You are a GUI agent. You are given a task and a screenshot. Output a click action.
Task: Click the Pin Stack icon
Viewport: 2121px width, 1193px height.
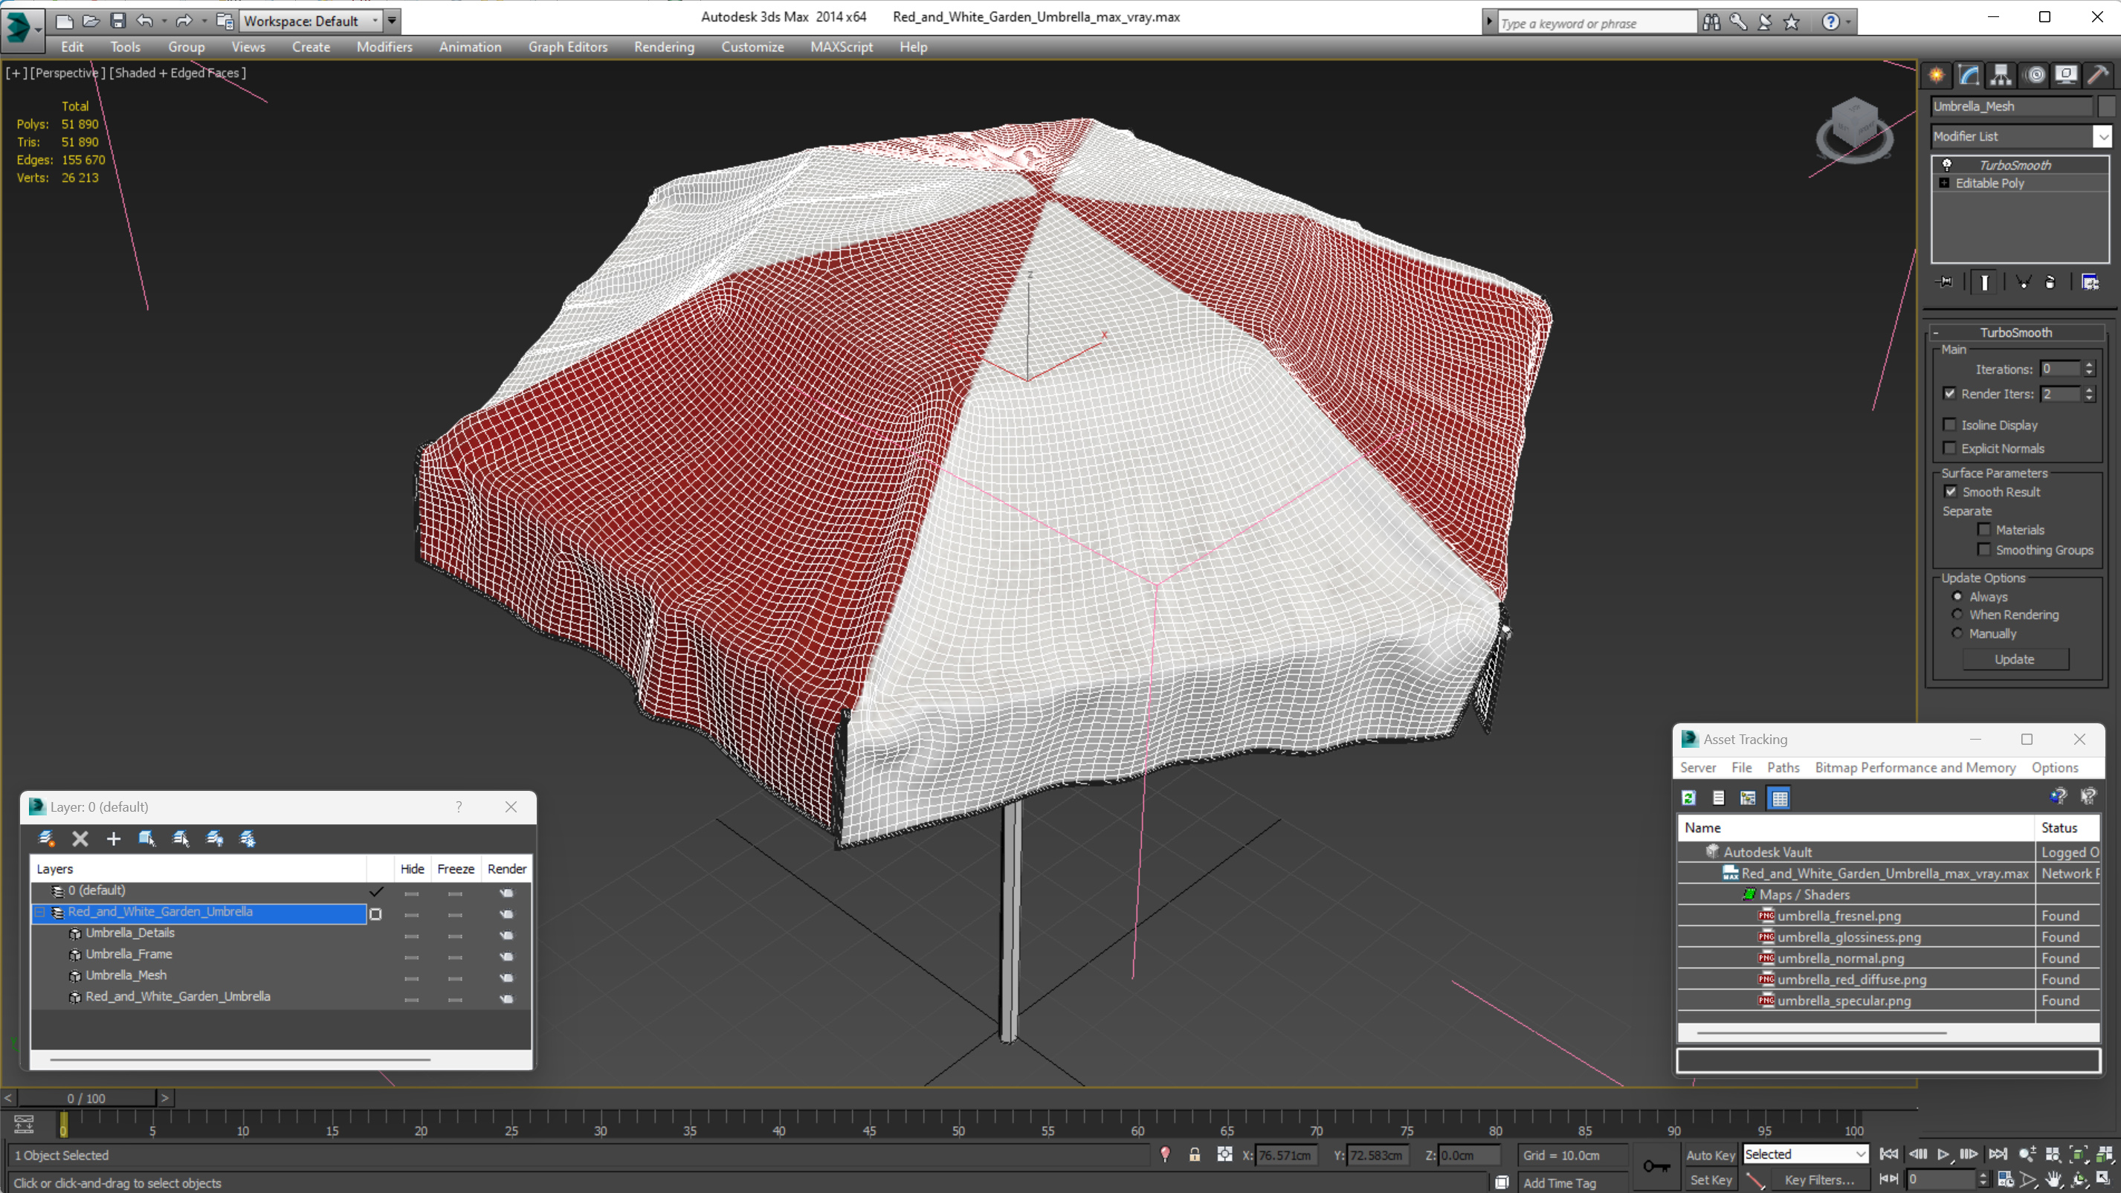(1945, 282)
